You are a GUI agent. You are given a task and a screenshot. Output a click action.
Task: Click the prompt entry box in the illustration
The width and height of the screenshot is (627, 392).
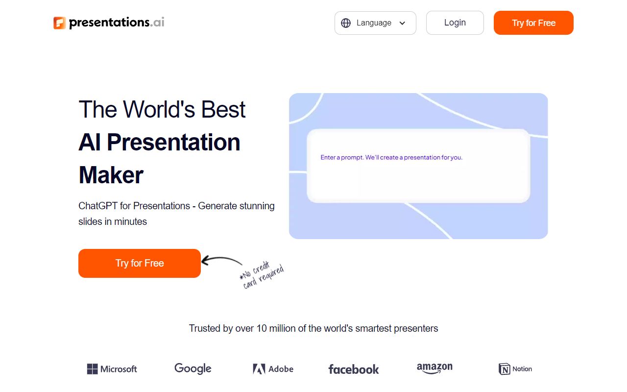point(418,166)
